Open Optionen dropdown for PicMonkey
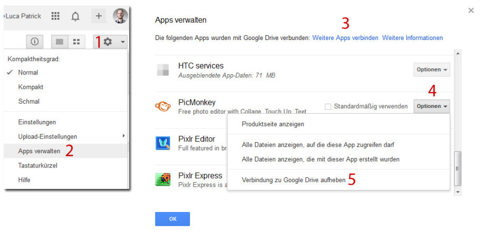The width and height of the screenshot is (482, 240). (432, 106)
